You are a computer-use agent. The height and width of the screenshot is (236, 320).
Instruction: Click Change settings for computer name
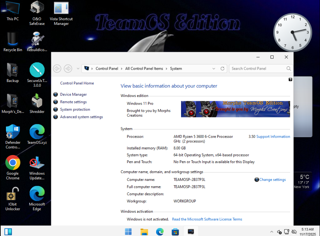pos(272,180)
